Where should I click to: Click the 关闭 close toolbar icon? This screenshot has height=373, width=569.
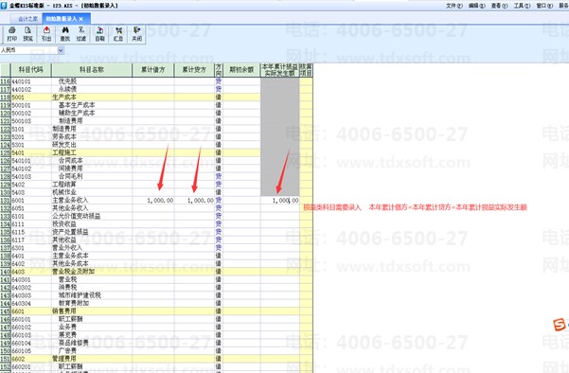click(x=137, y=34)
